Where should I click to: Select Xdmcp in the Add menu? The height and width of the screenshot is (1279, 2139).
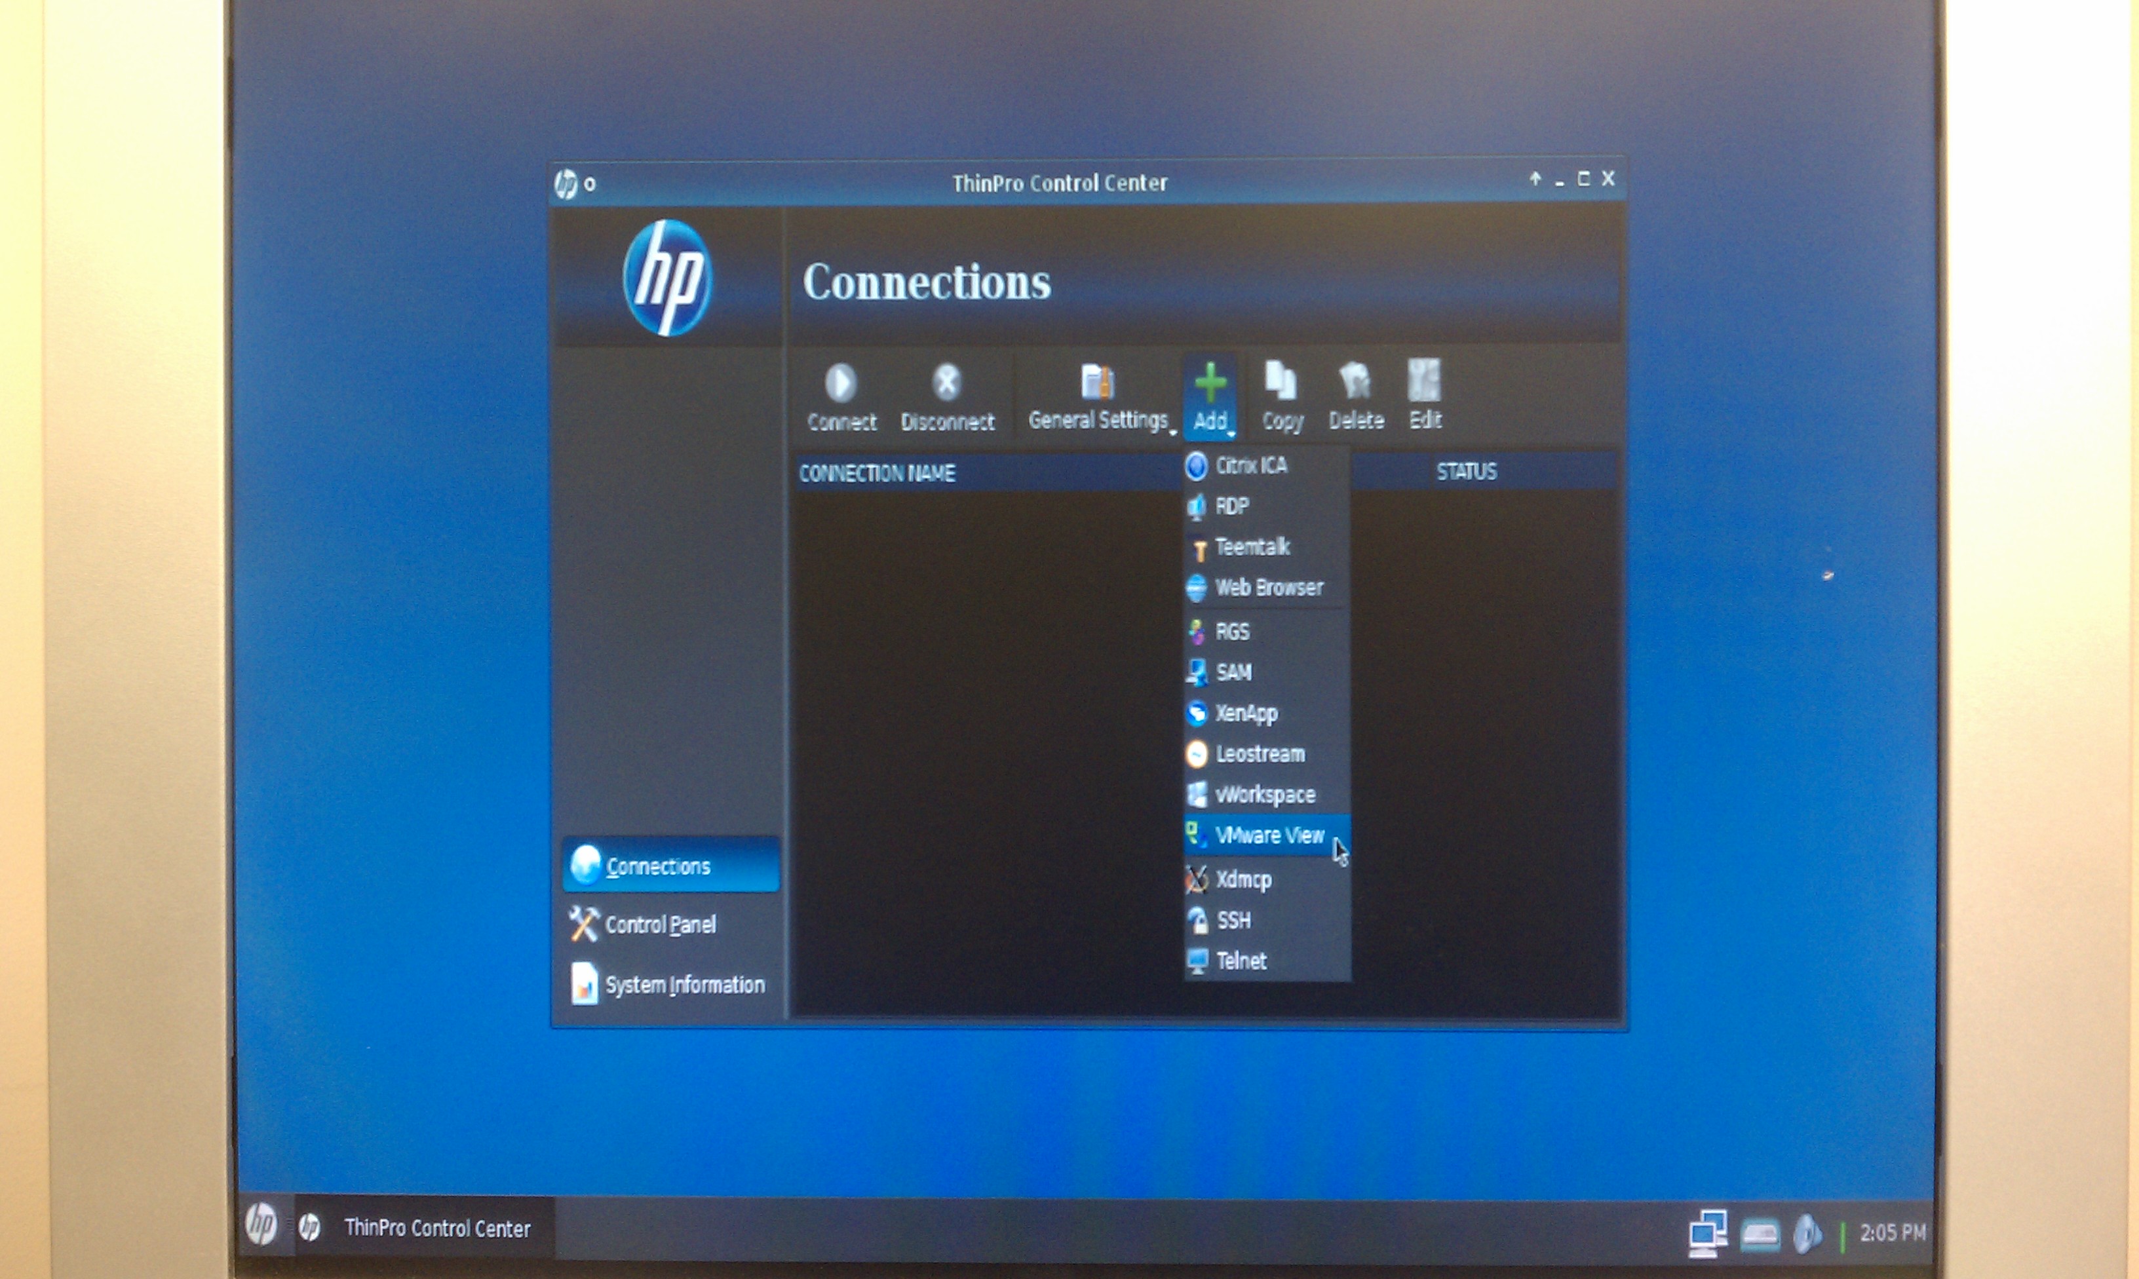(1266, 879)
